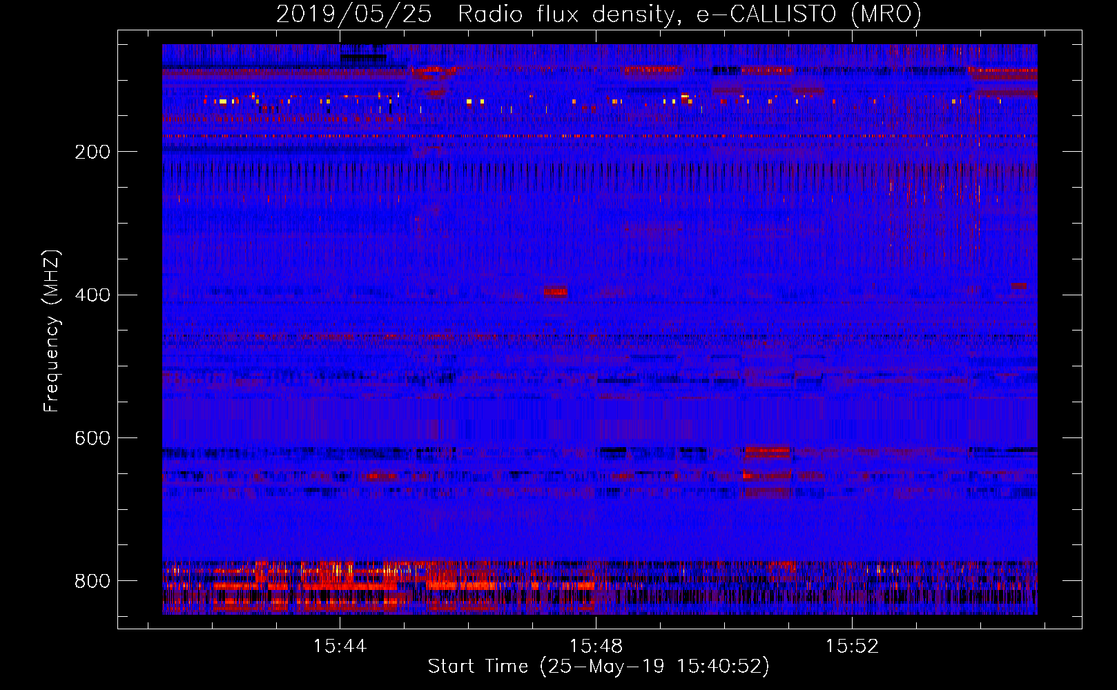Image resolution: width=1117 pixels, height=690 pixels.
Task: Click the 'Frequency (MHZ)' axis label
Action: click(52, 331)
